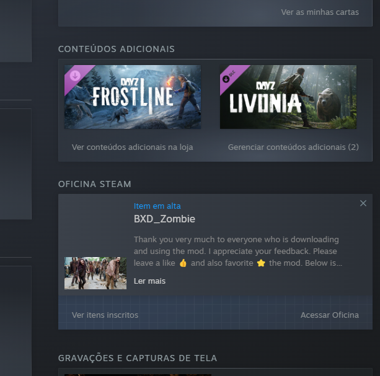Click the 'Item em alta' label
This screenshot has width=380, height=376.
[x=157, y=206]
